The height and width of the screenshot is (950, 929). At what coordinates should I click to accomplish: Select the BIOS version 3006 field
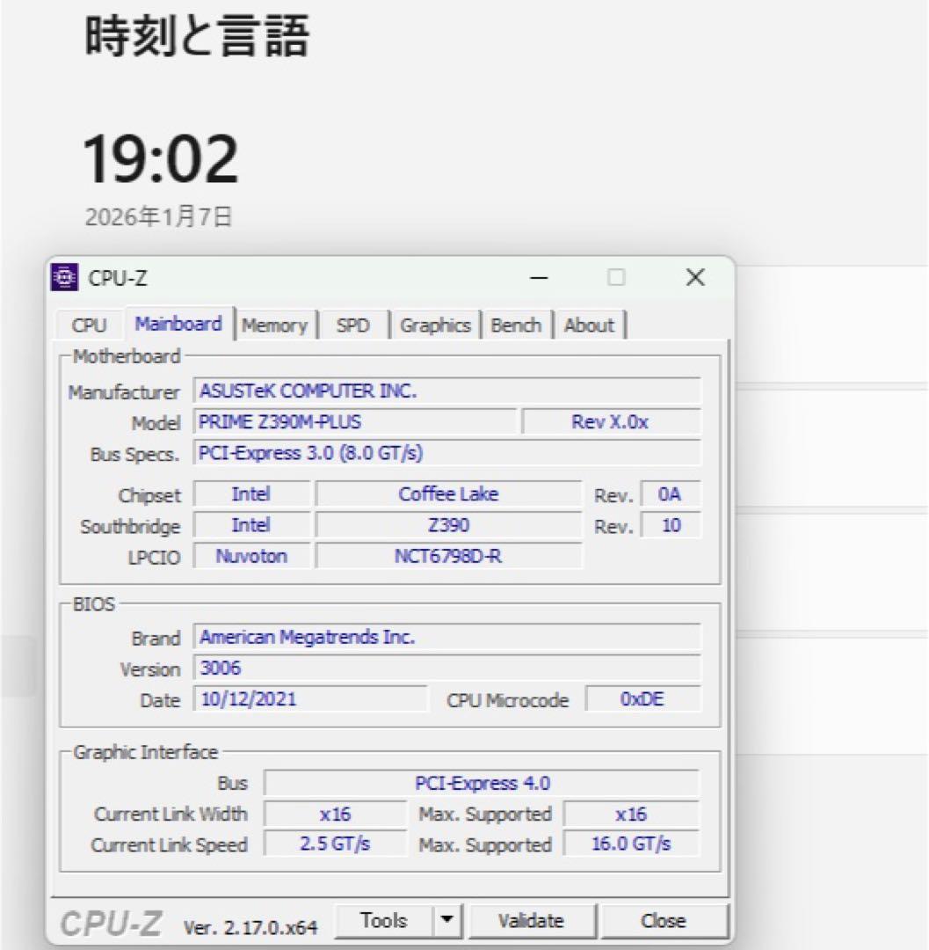(x=446, y=668)
